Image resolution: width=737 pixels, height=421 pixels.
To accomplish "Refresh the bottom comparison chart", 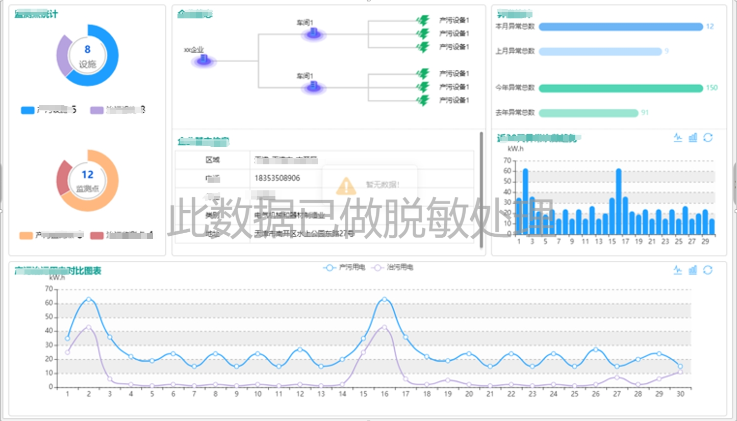I will point(707,270).
